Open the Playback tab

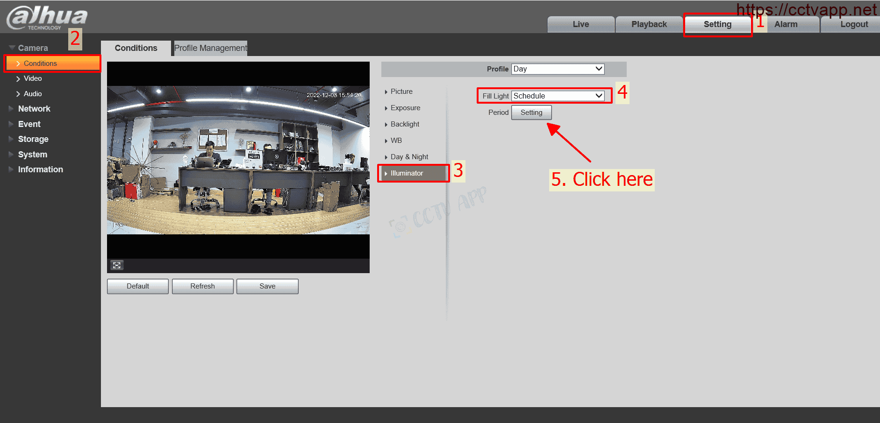pos(649,24)
